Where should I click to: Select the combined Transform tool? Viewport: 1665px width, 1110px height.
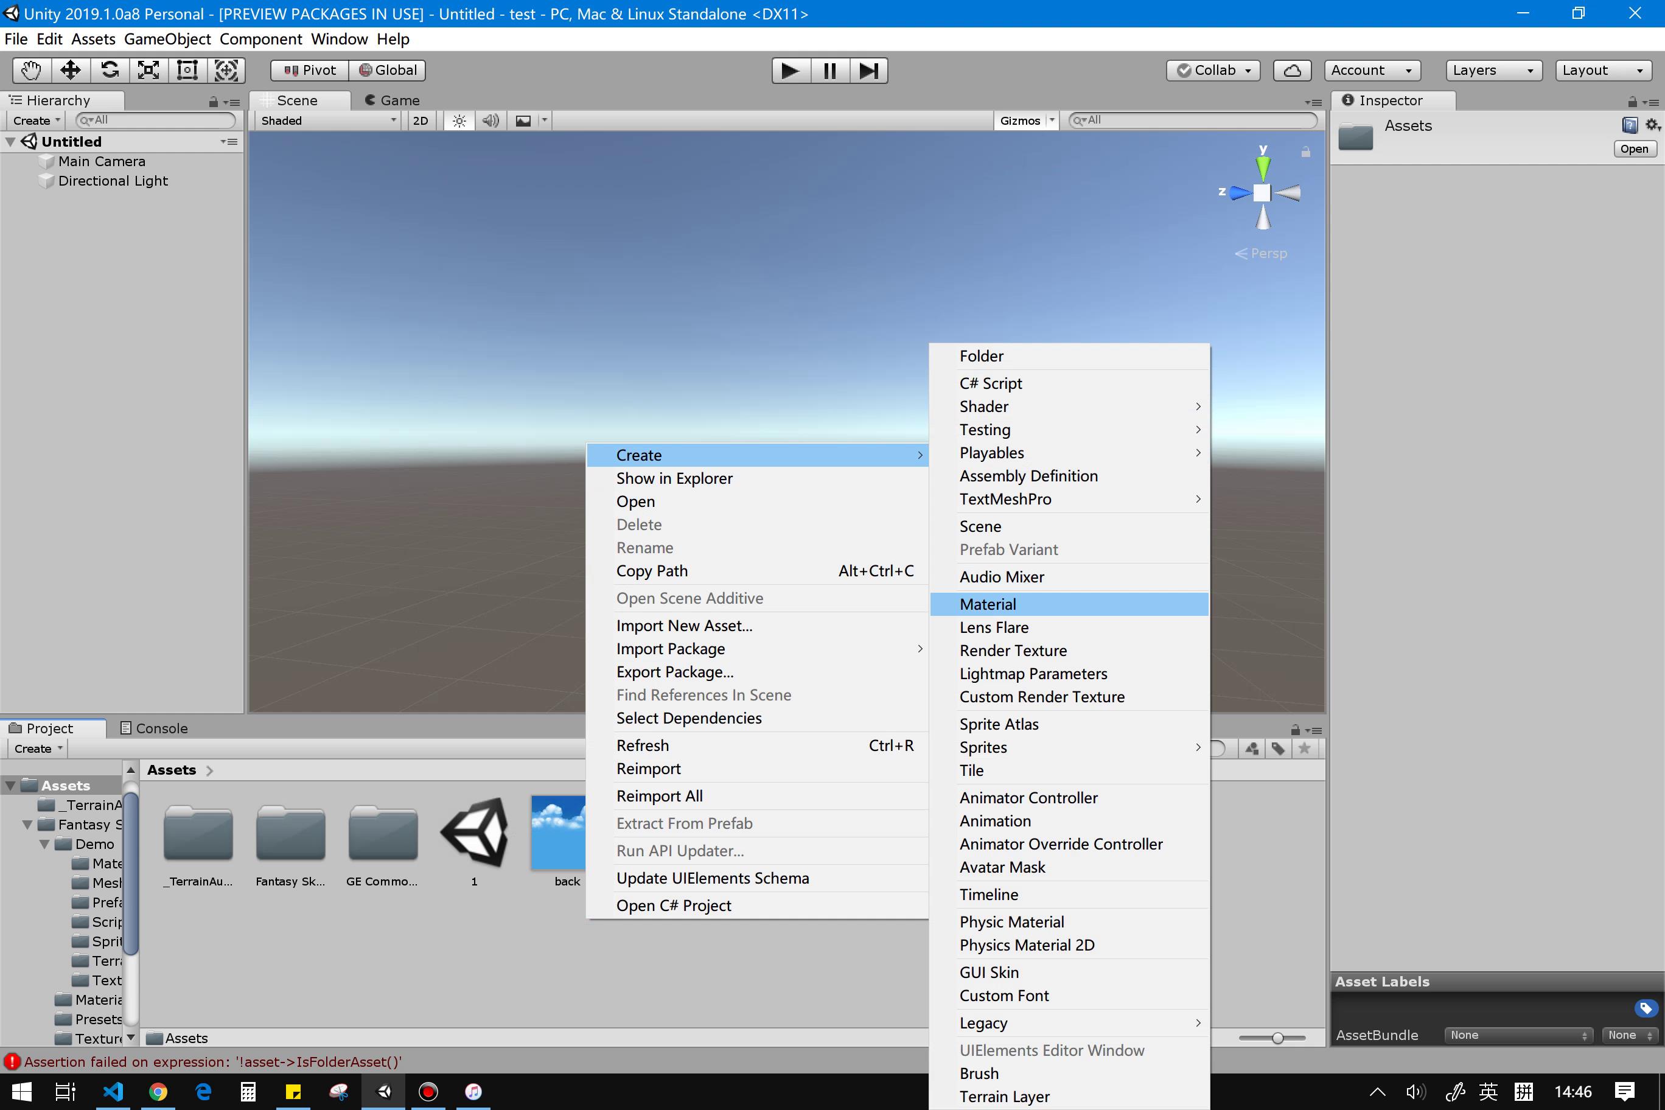(226, 70)
